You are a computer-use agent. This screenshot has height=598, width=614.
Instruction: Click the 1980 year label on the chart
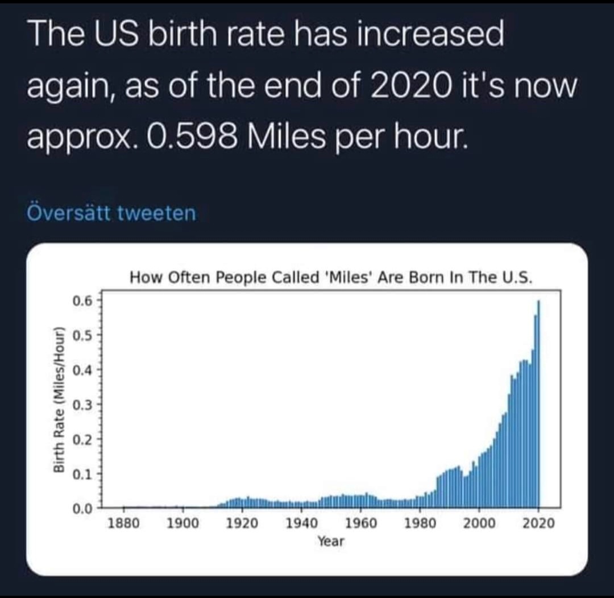420,523
